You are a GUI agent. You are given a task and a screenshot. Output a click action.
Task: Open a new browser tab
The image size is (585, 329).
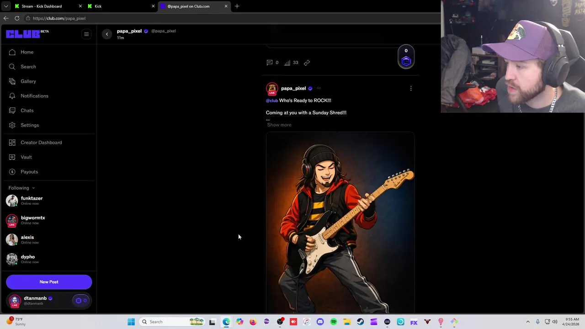237,6
